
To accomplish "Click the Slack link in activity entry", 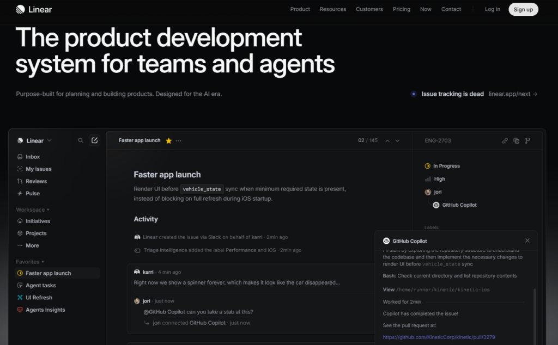I will click(x=215, y=237).
